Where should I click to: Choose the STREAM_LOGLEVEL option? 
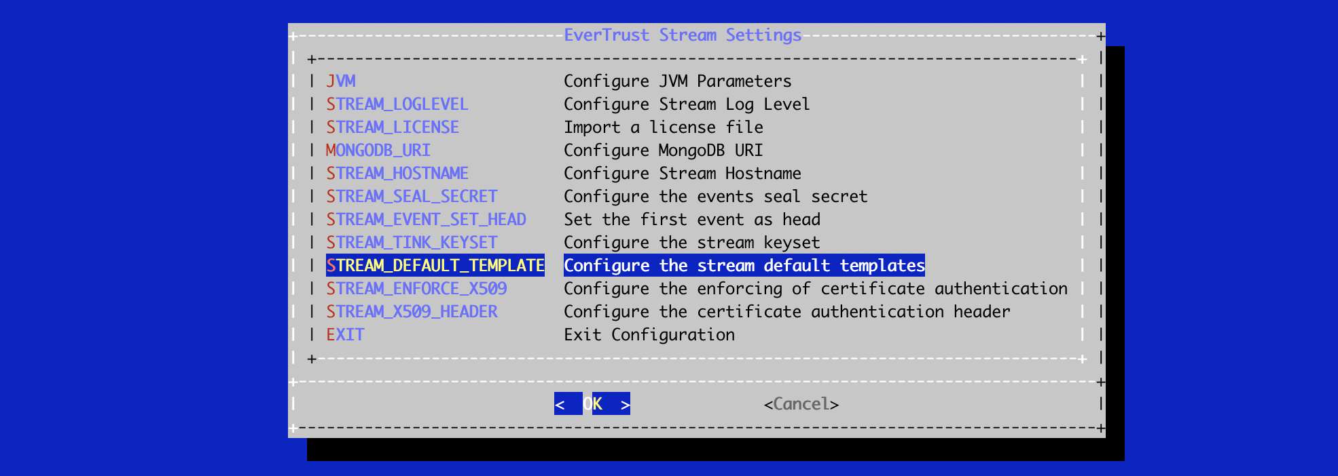tap(397, 104)
